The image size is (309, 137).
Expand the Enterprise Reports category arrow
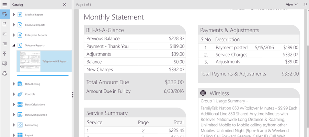(14, 35)
